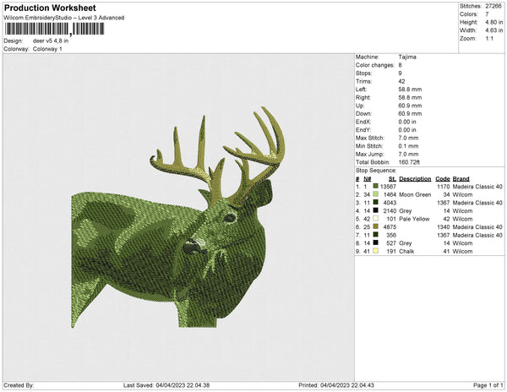Click the Brand column header
507x392 pixels.
click(461, 178)
